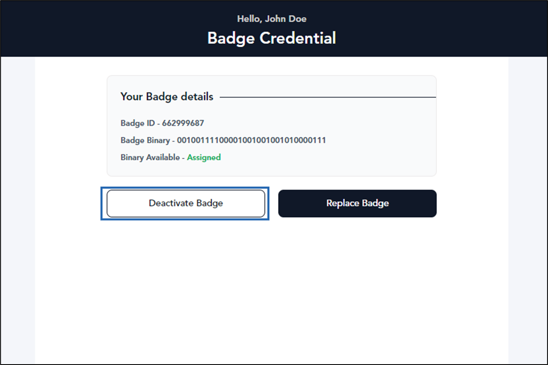This screenshot has height=365, width=548.
Task: Select the Replace Badge button
Action: (x=357, y=203)
